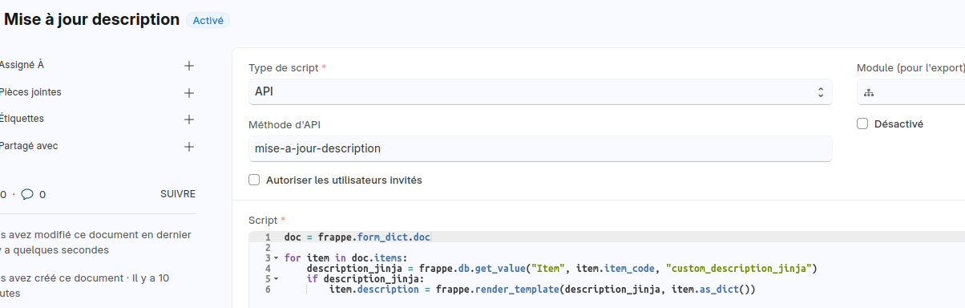Image resolution: width=965 pixels, height=308 pixels.
Task: Open the Type de script dropdown
Action: coord(540,91)
